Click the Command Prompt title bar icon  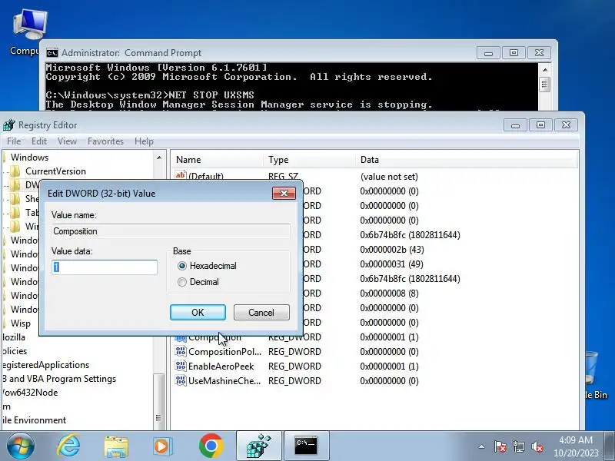(x=52, y=53)
